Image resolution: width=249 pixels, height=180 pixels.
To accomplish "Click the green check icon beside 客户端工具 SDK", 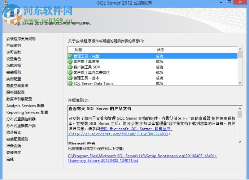I will point(70,67).
